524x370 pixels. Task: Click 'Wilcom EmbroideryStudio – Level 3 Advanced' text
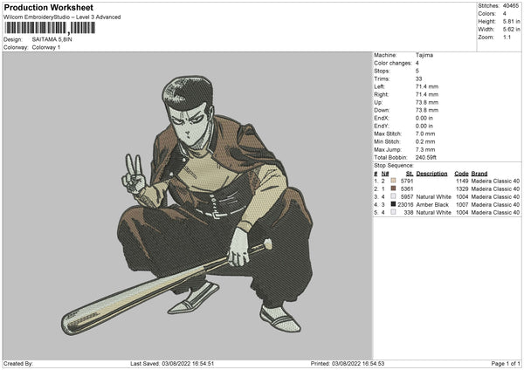click(x=62, y=17)
